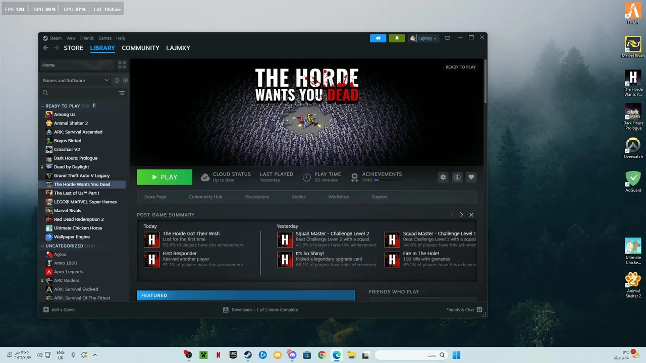
Task: Click Add a Game plus icon
Action: coord(46,310)
